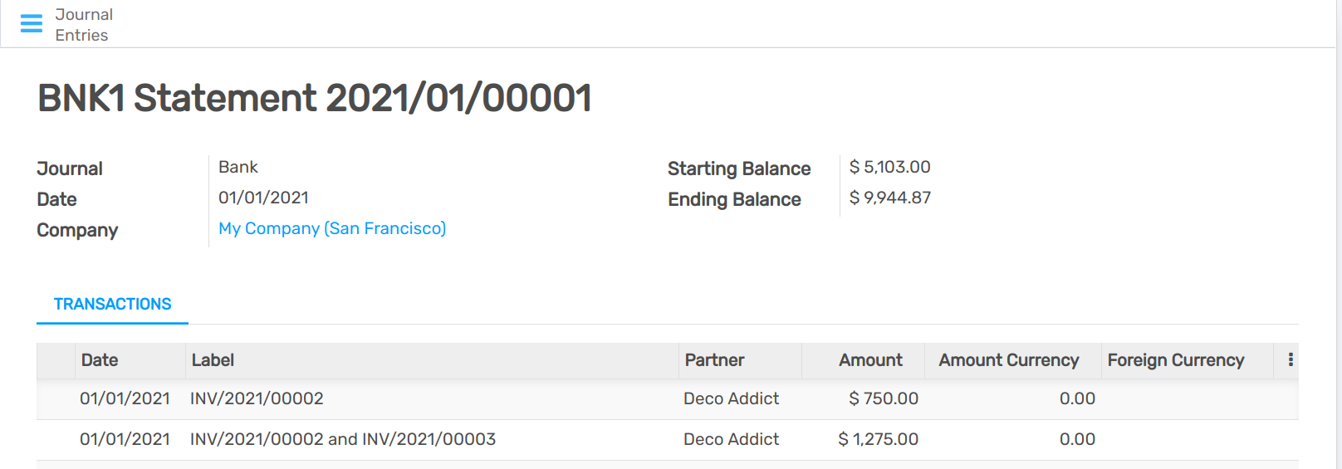Screen dimensions: 1342x469
Task: Open the INV/2021/00002 and INV/2021/00003 row
Action: click(x=342, y=439)
